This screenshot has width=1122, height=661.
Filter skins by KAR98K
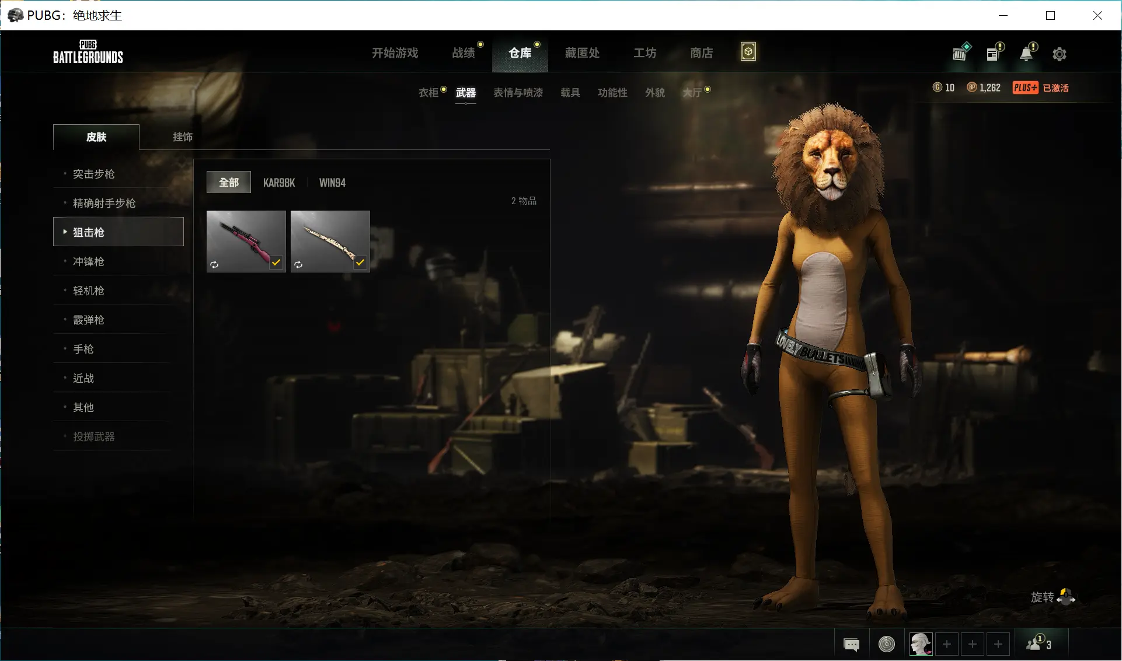[279, 183]
